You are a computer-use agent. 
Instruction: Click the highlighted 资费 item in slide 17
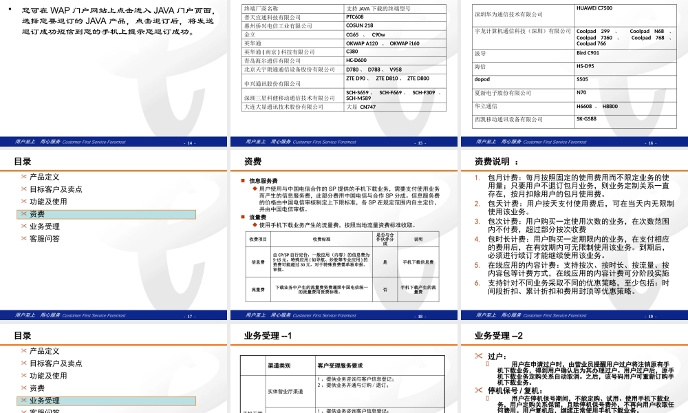click(x=106, y=214)
